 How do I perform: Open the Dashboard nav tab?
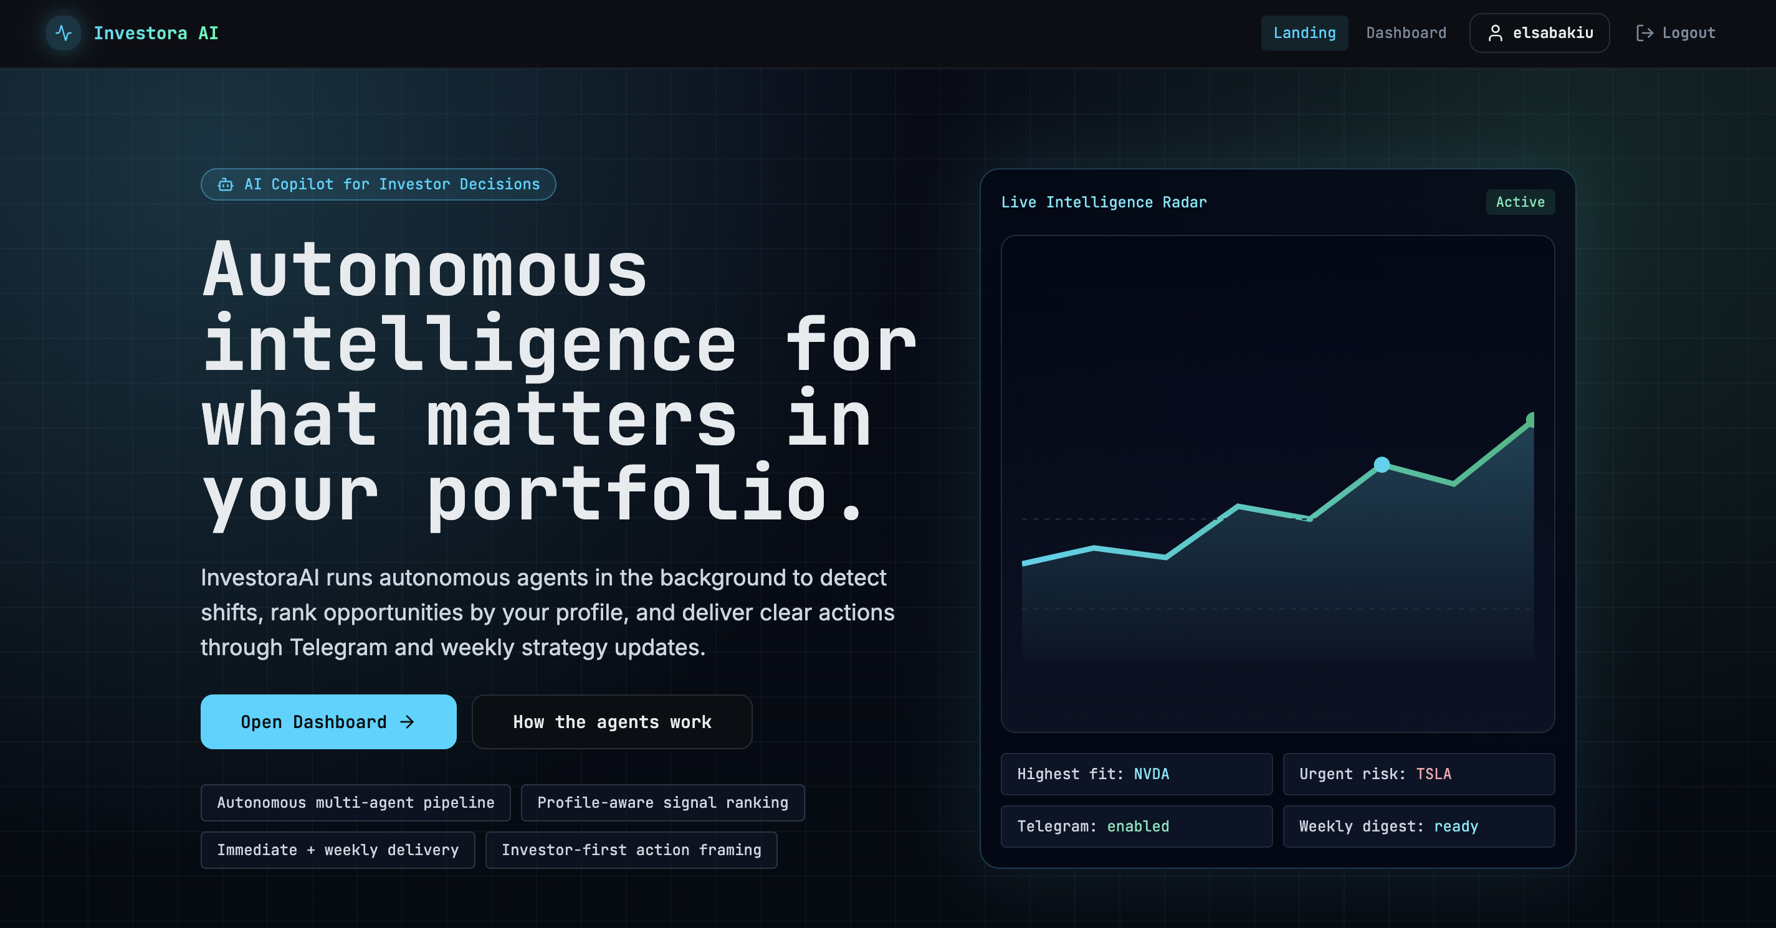coord(1406,33)
